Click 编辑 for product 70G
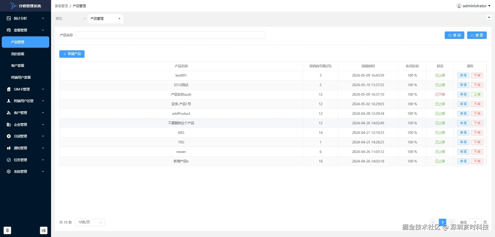This screenshot has height=237, width=495. click(x=463, y=142)
